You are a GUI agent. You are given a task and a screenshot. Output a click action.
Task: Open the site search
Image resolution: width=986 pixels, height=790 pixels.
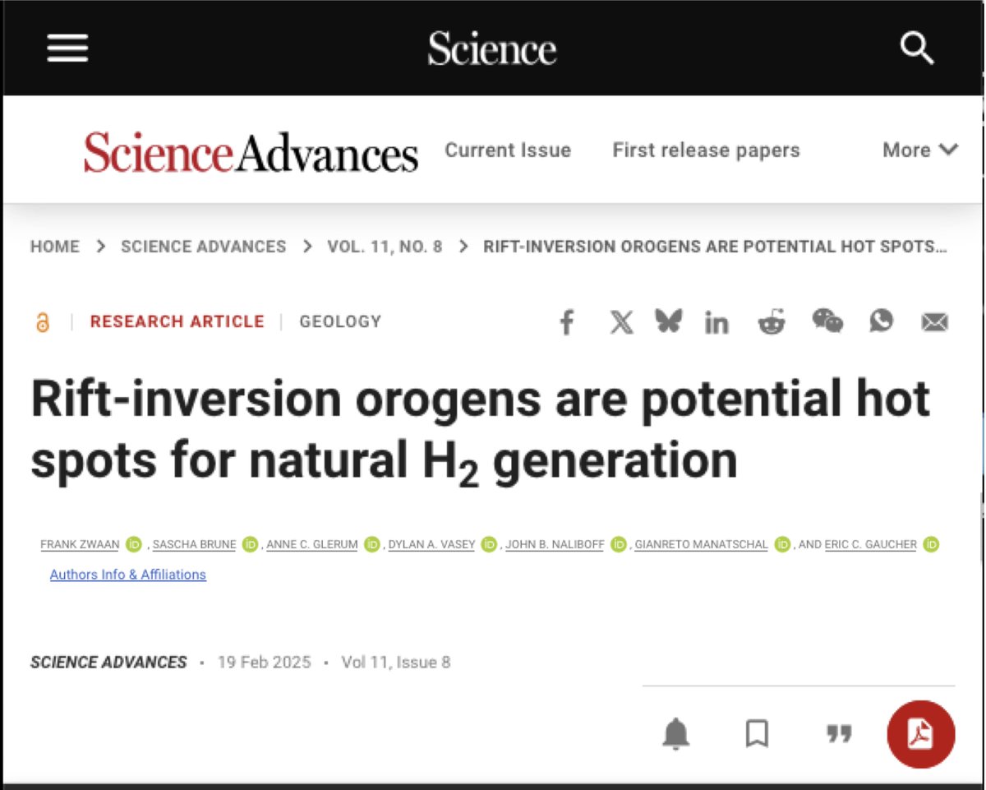[916, 48]
